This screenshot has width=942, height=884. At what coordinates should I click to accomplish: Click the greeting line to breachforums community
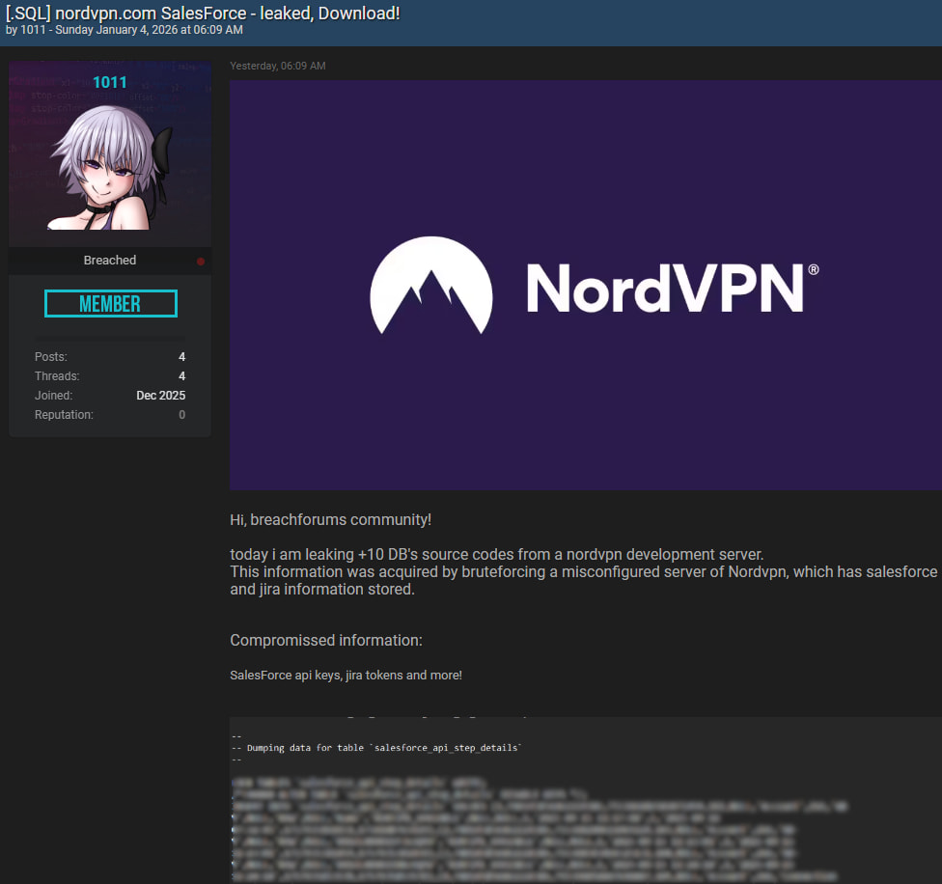(x=330, y=520)
